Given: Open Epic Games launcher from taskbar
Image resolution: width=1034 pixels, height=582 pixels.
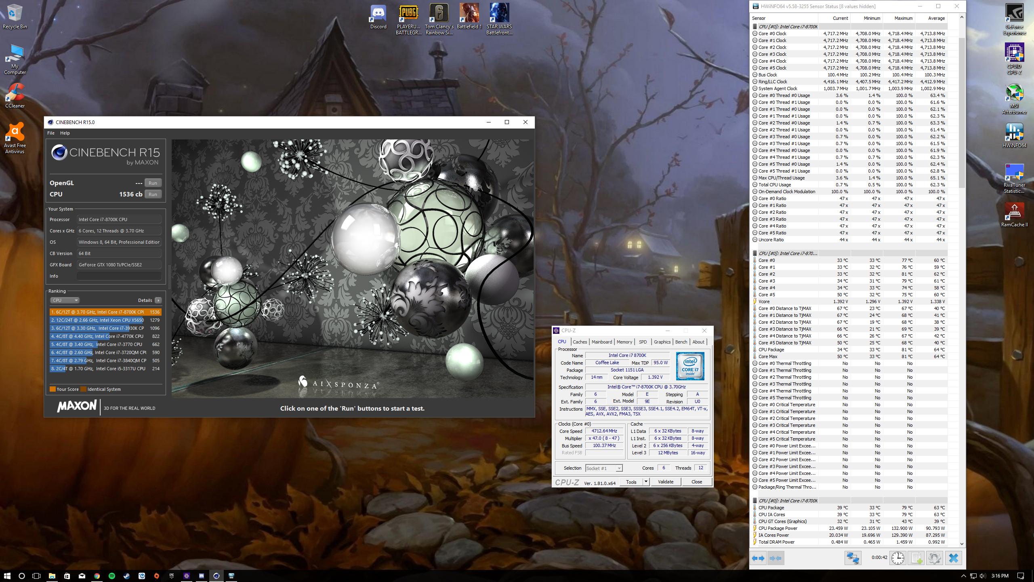Looking at the screenshot, I should pyautogui.click(x=172, y=576).
